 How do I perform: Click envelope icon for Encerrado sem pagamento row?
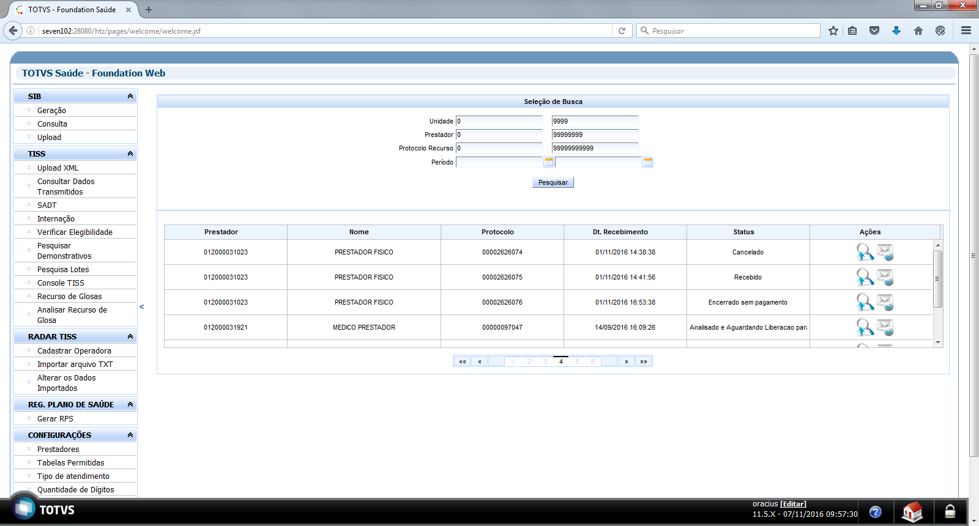885,302
